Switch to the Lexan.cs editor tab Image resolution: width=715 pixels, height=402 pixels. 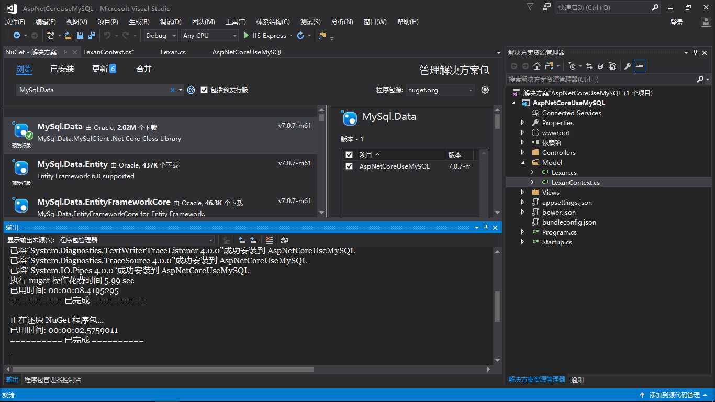tap(173, 52)
